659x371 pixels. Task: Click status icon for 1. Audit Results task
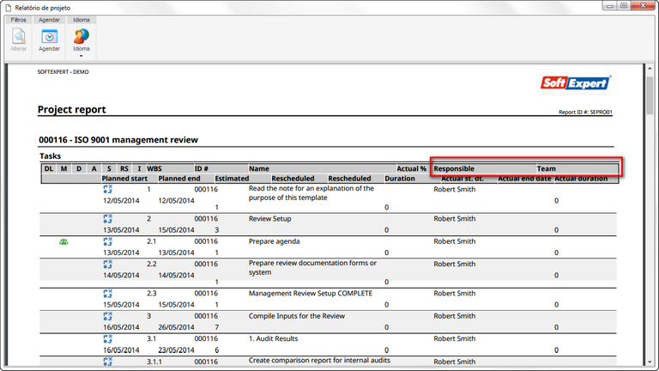point(108,339)
